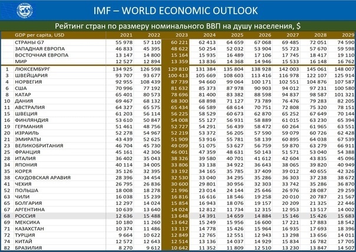Click the 'САУДОВСКАЯ АРАВИЯ' country name
Screen dimensions: 356x252
click(x=42, y=178)
